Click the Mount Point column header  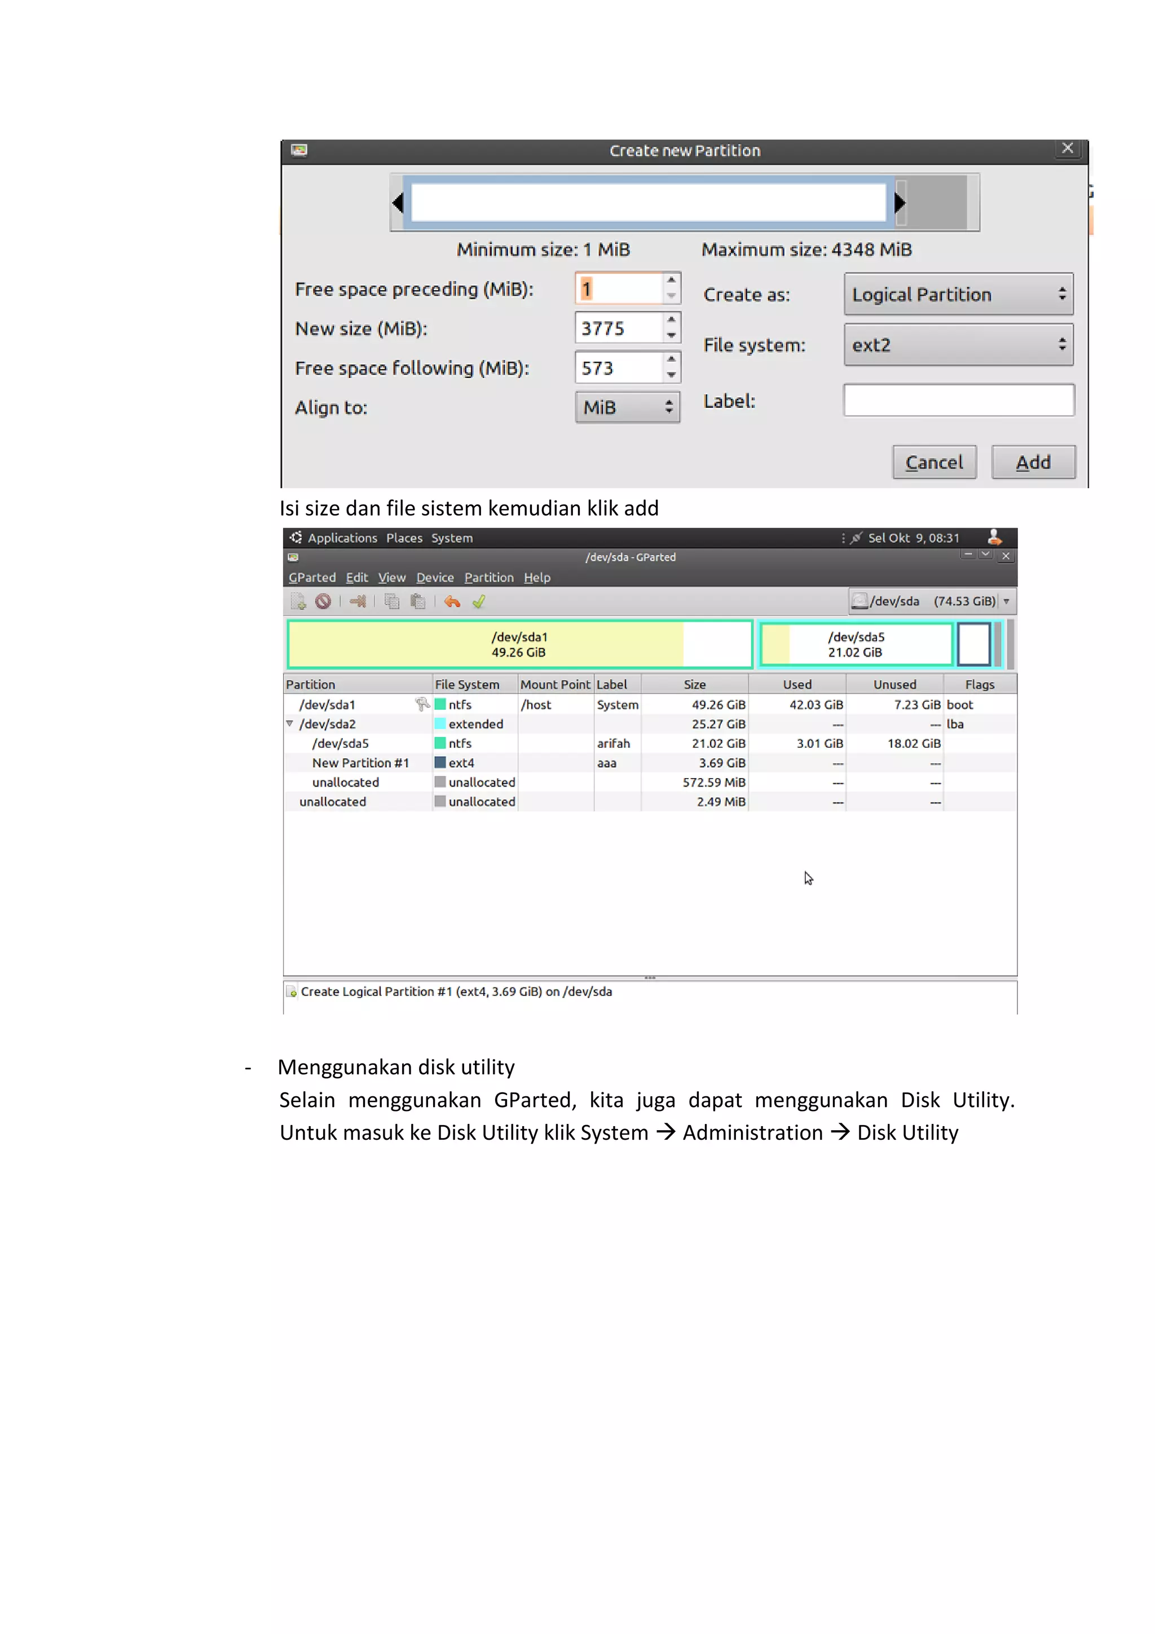click(556, 684)
